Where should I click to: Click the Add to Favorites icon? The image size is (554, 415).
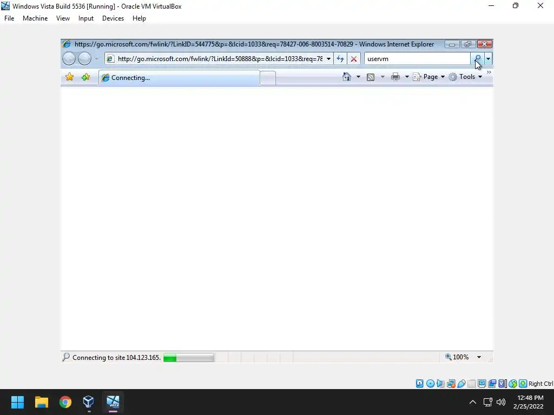[85, 77]
